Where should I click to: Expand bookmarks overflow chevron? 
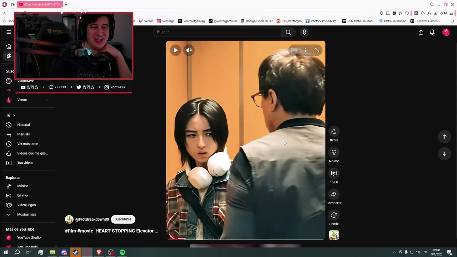(452, 21)
